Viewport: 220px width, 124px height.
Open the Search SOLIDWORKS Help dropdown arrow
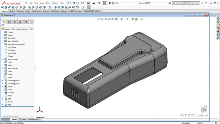pos(199,3)
